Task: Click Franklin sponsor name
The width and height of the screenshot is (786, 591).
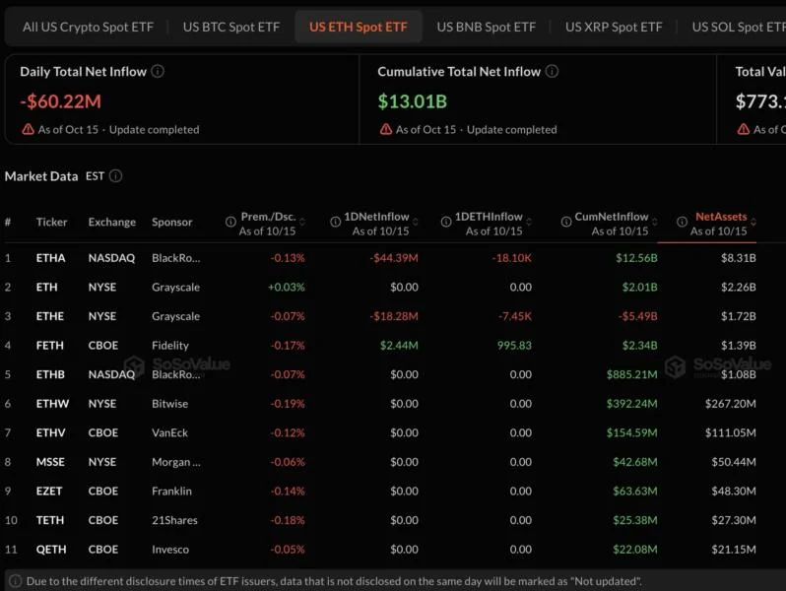Action: pos(171,491)
